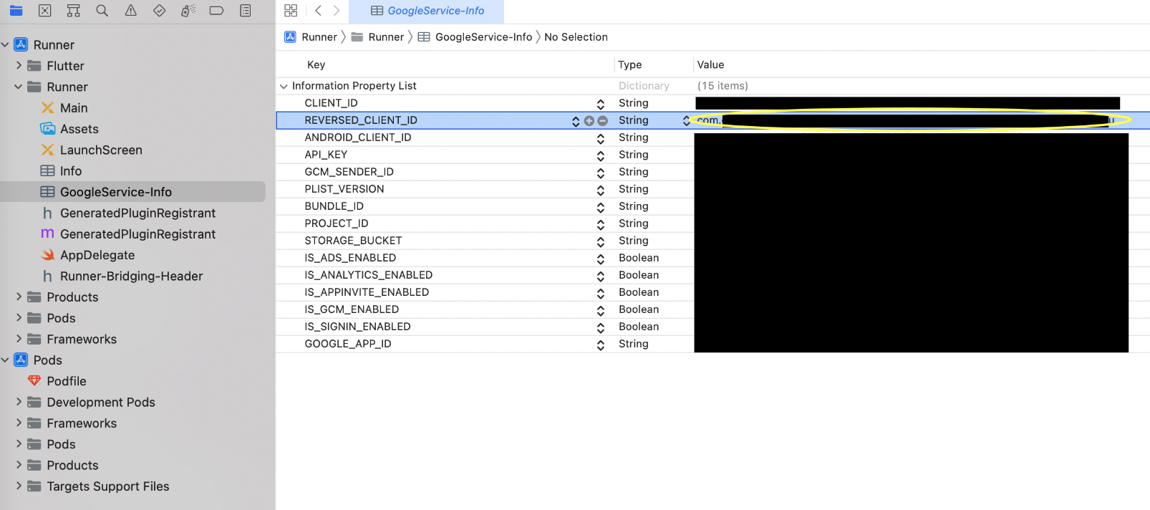Viewport: 1150px width, 510px height.
Task: Click the remove row minus button for REVERSED_CLIENT_ID
Action: pos(603,121)
